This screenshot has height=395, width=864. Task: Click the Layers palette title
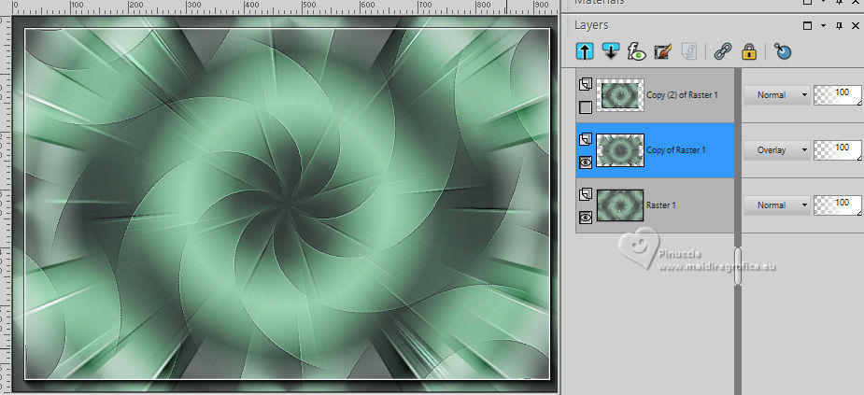tap(591, 25)
